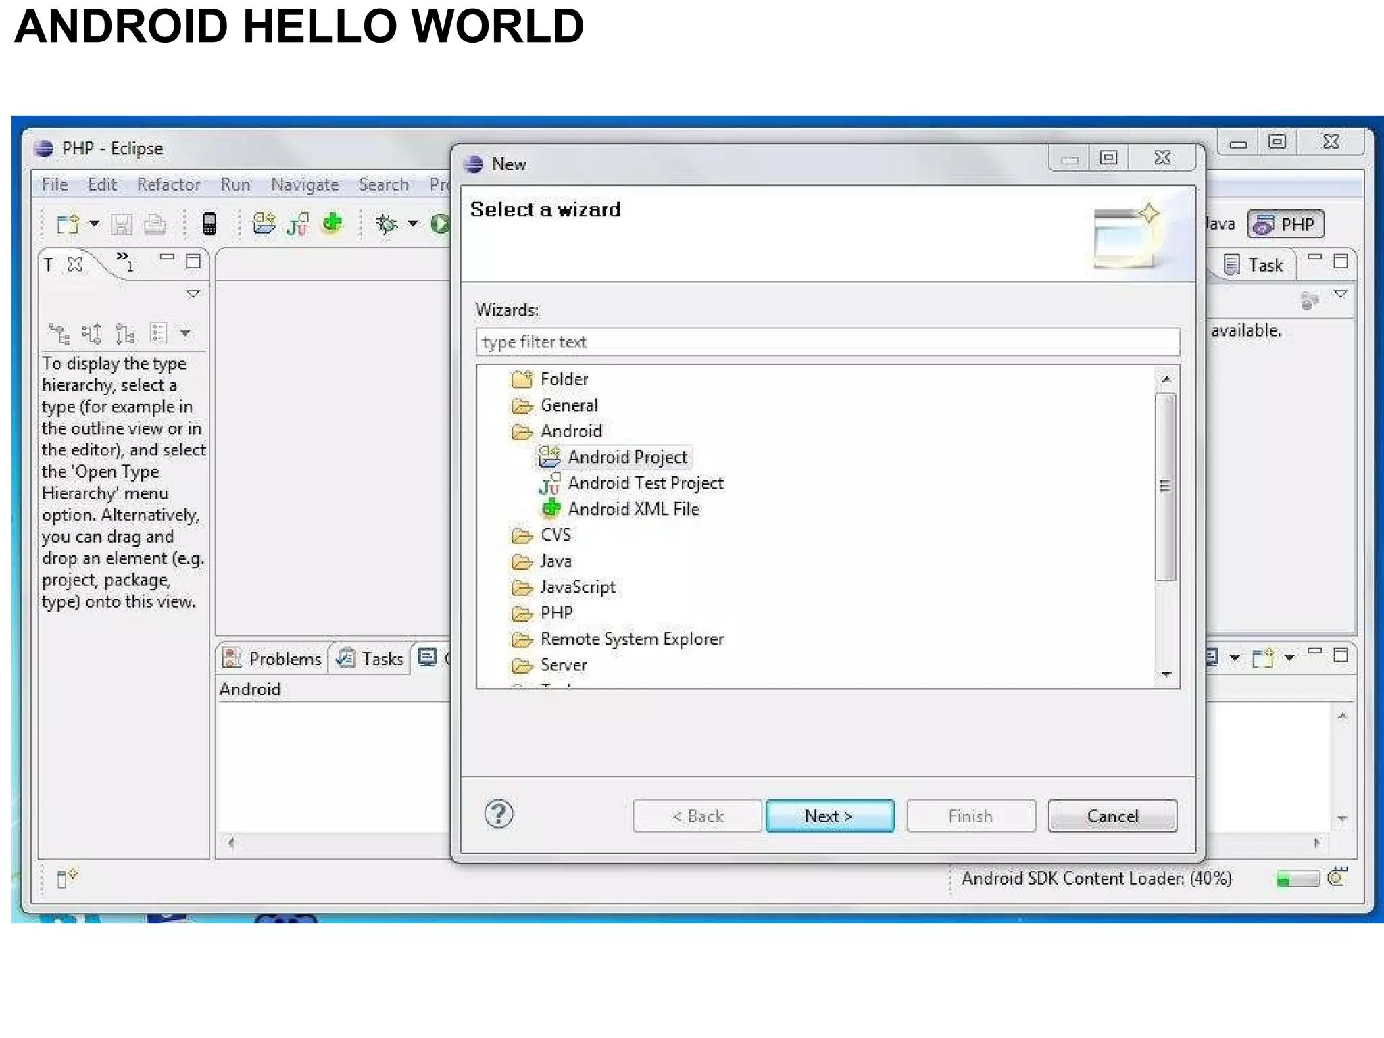This screenshot has height=1038, width=1384.
Task: Open the Edit menu
Action: point(102,184)
